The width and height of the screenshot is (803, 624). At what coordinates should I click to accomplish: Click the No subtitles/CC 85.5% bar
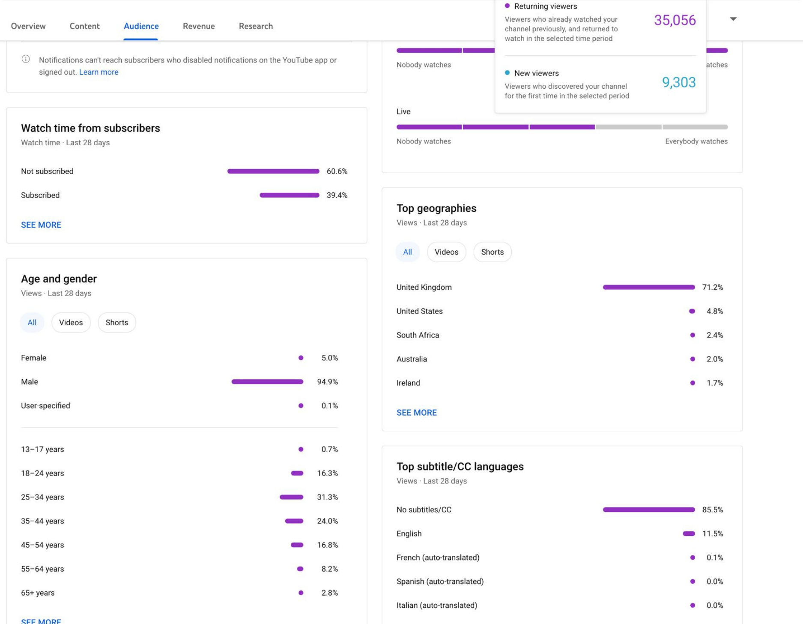tap(649, 510)
